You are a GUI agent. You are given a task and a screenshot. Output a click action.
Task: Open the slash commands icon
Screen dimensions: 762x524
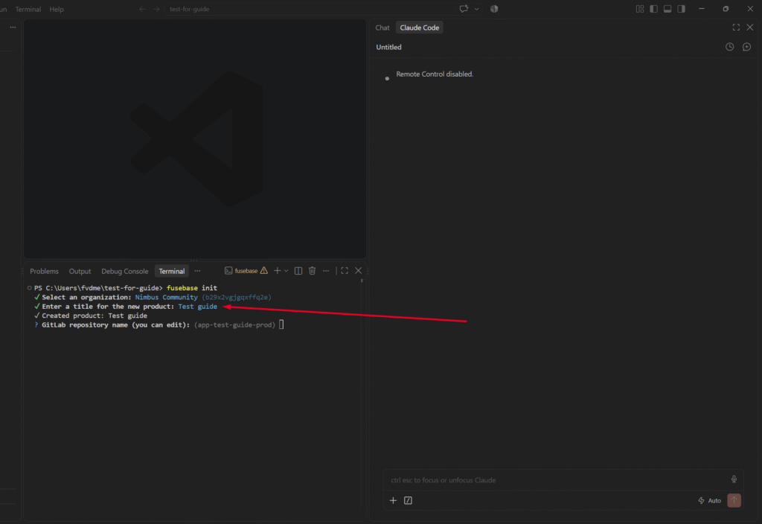click(x=409, y=500)
